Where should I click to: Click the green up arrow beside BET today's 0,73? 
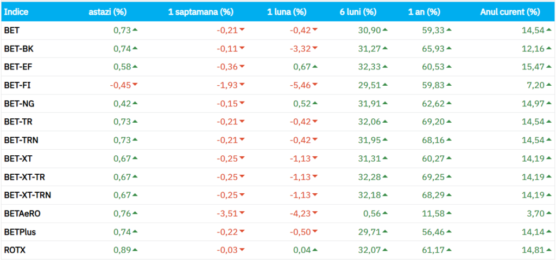tap(135, 30)
